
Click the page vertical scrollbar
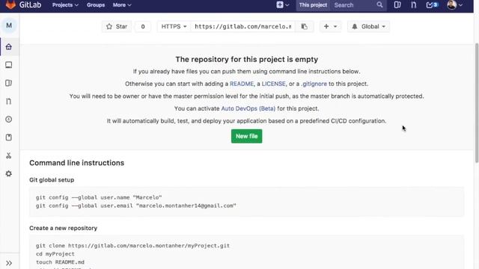pyautogui.click(x=477, y=103)
